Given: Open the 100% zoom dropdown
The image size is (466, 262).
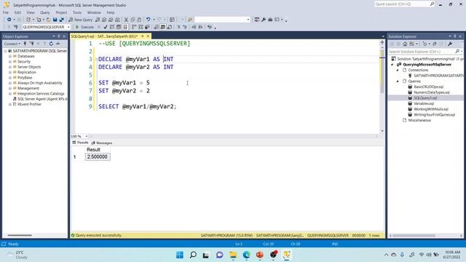Looking at the screenshot, I should coord(87,136).
